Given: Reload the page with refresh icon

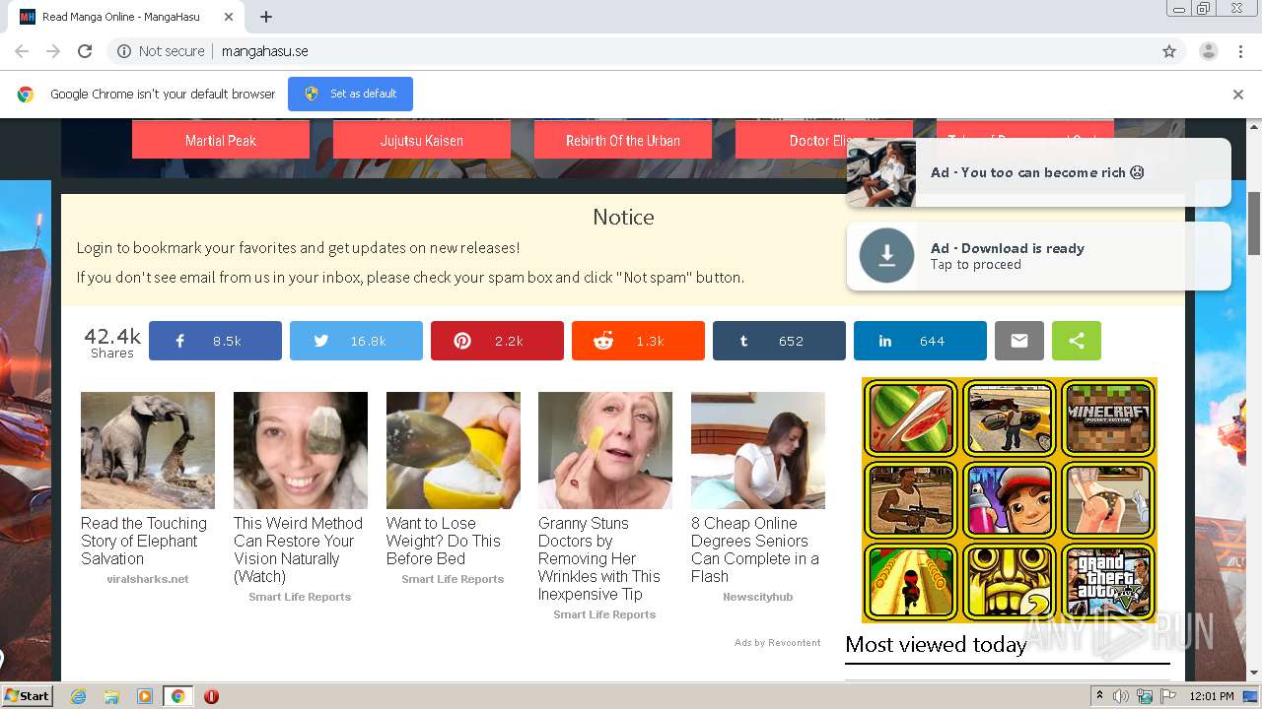Looking at the screenshot, I should click(85, 51).
